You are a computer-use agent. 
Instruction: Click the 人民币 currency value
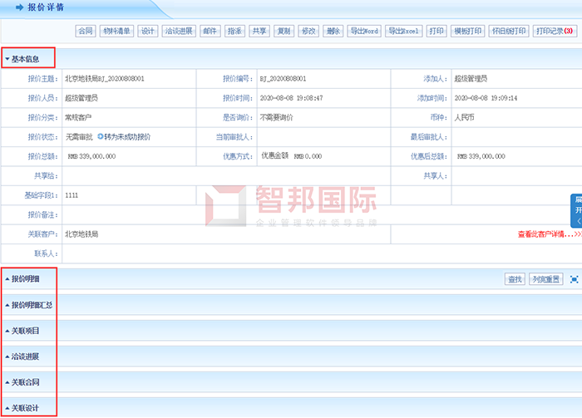464,117
